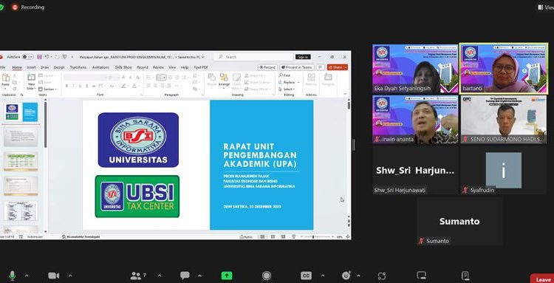
Task: Mute the microphone in Zoom toolbar
Action: (x=13, y=276)
